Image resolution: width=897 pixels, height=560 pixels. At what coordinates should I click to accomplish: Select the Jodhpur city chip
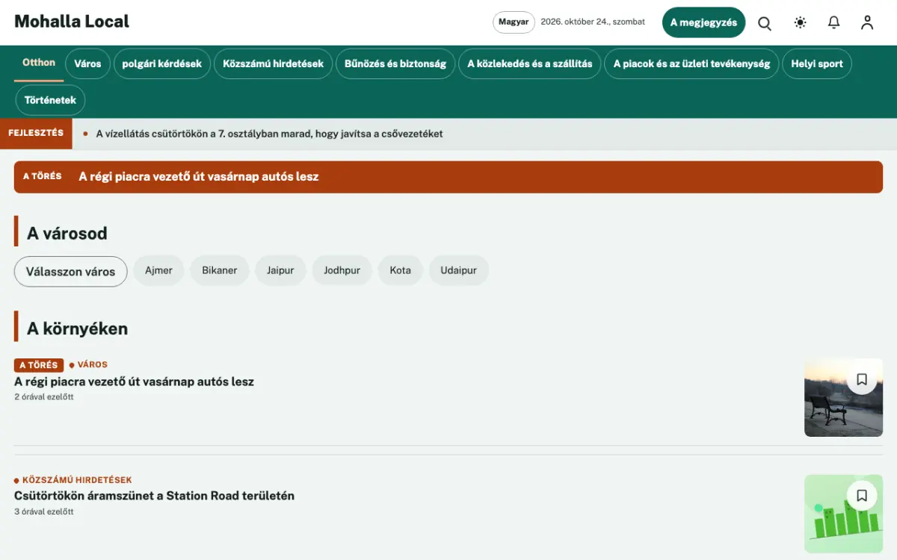coord(342,270)
